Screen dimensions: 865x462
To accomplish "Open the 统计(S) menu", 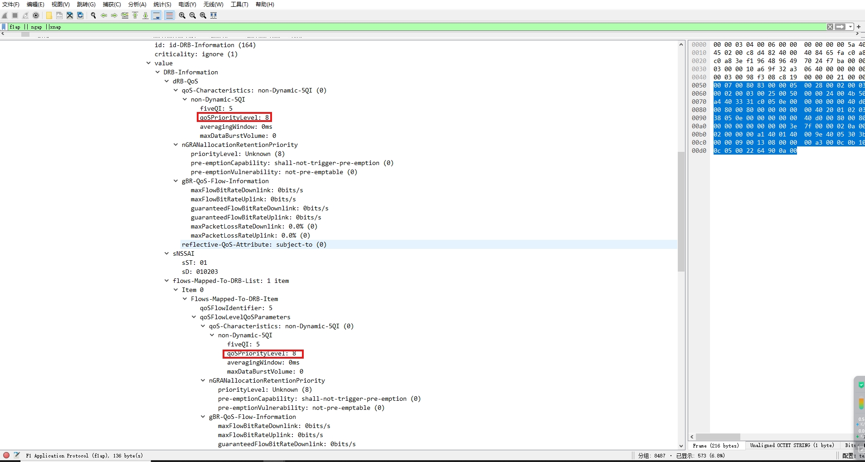I will coord(162,5).
